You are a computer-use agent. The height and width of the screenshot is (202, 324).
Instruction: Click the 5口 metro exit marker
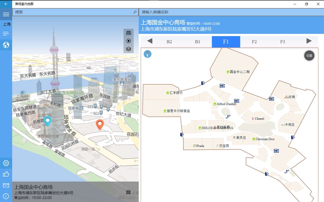101,113
